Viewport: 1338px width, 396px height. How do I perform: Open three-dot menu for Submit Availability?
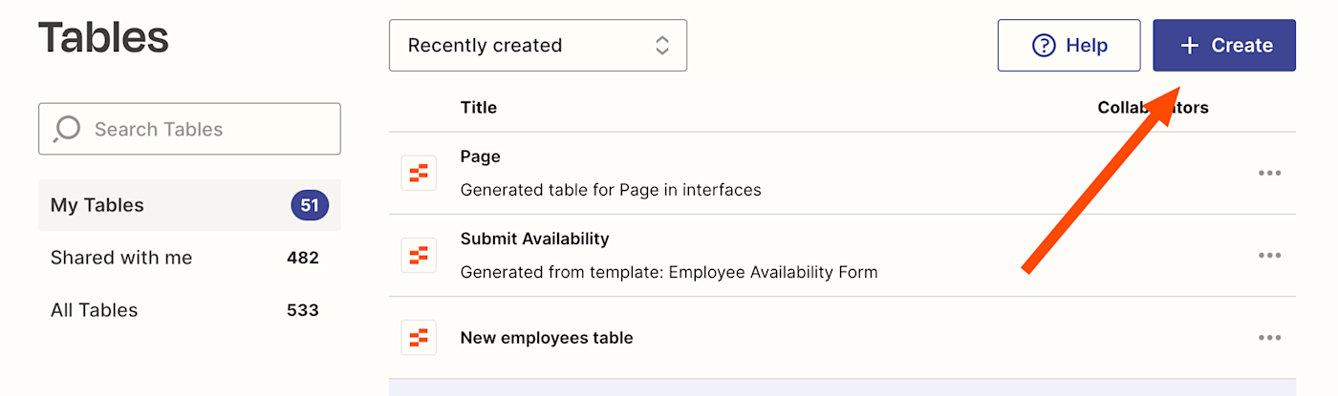click(1269, 255)
